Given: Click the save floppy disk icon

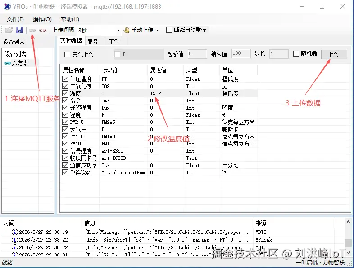Looking at the screenshot, I should point(19,30).
